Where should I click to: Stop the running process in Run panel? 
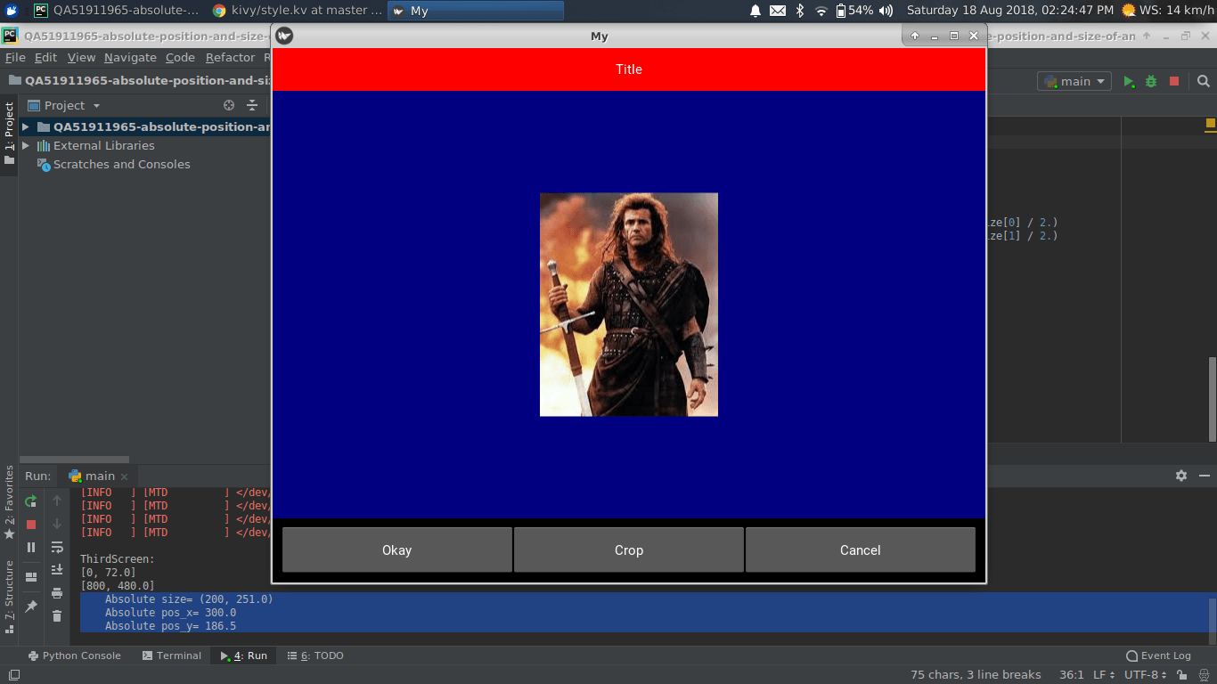pos(31,525)
